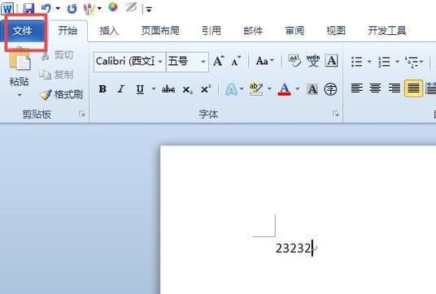This screenshot has width=436, height=294.
Task: Click the colorful ball icon in quick access toolbar
Action: pos(112,7)
